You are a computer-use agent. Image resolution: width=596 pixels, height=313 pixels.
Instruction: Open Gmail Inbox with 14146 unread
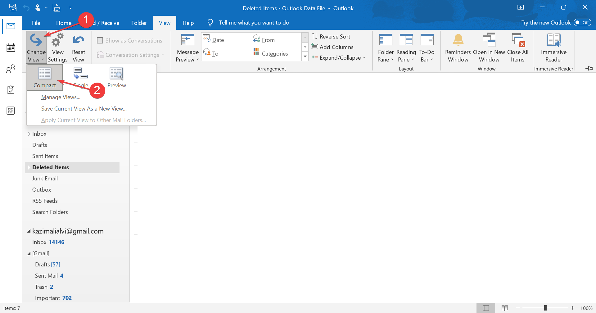48,242
